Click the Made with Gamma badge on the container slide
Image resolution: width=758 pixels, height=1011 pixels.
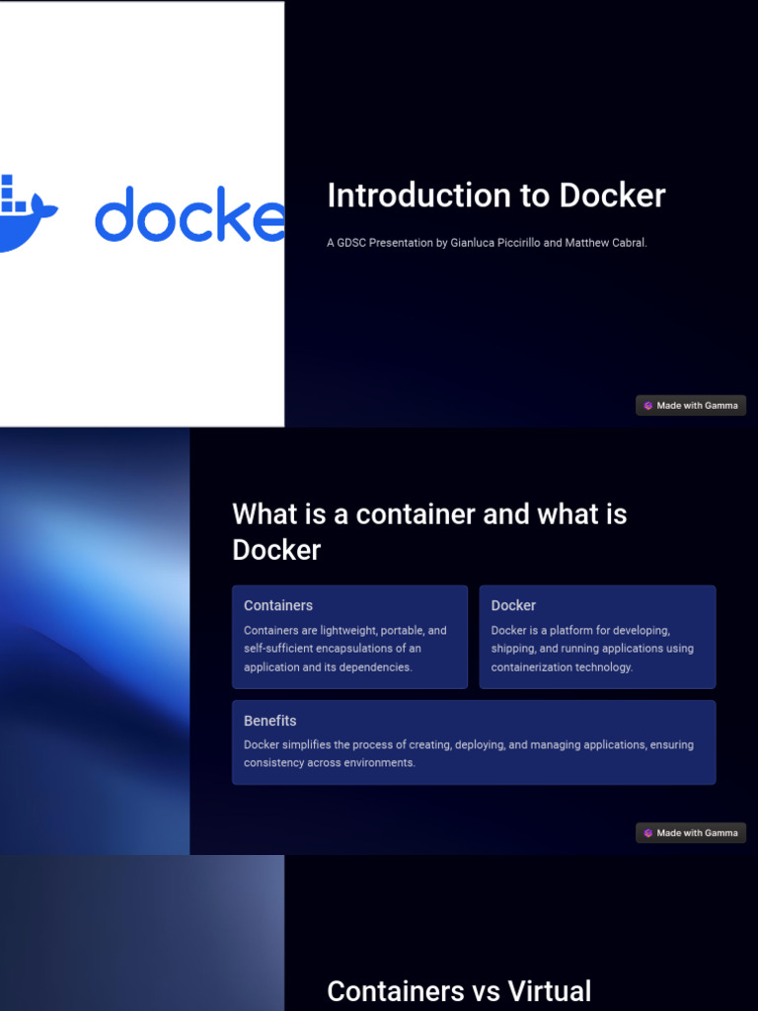tap(690, 832)
